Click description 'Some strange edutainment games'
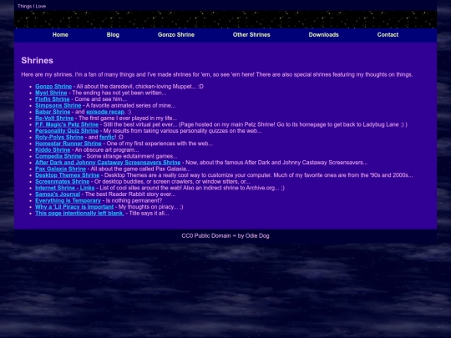 click(x=132, y=156)
